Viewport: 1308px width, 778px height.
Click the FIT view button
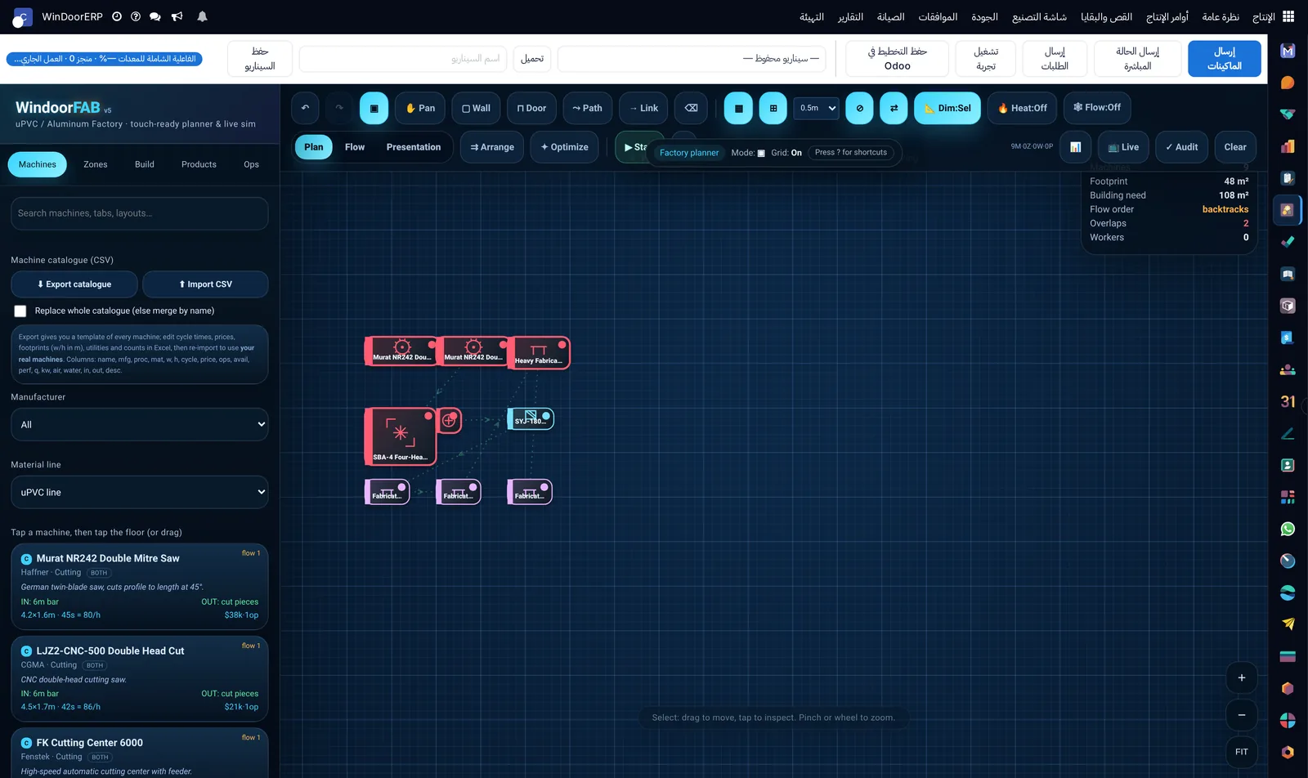[1242, 752]
